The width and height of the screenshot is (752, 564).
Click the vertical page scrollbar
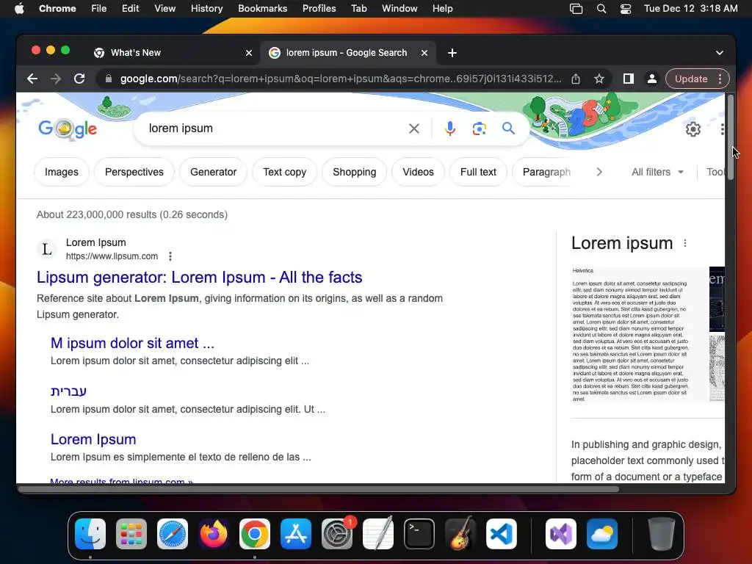(731, 138)
